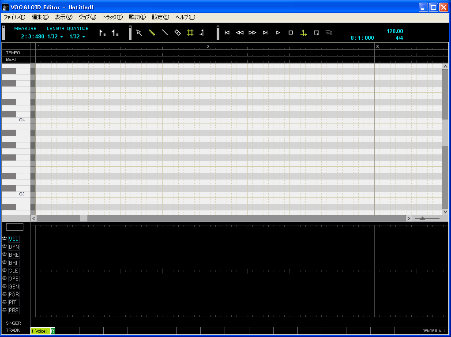Toggle eye icon next to CLE
This screenshot has width=451, height=337.
coord(4,270)
